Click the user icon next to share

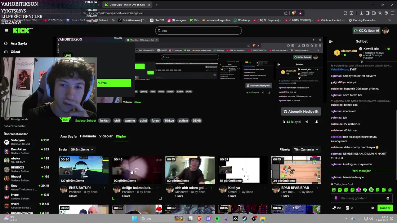(317, 122)
